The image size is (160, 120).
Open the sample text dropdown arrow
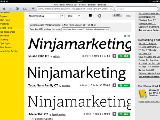[x=62, y=16]
